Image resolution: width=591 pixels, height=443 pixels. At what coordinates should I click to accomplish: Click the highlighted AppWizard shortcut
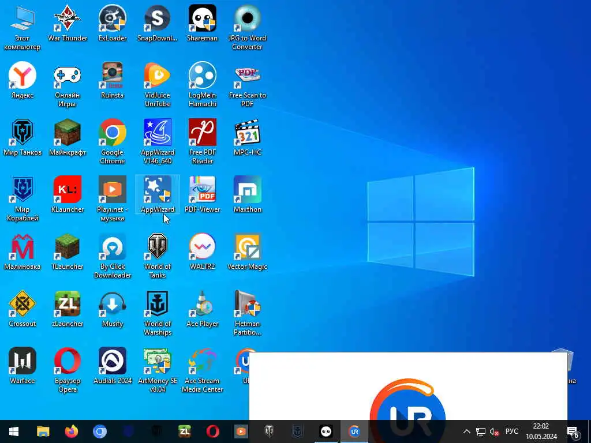pyautogui.click(x=157, y=194)
